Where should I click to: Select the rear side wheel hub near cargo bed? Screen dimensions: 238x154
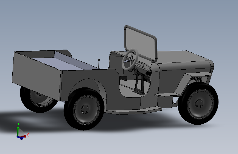[85, 109]
